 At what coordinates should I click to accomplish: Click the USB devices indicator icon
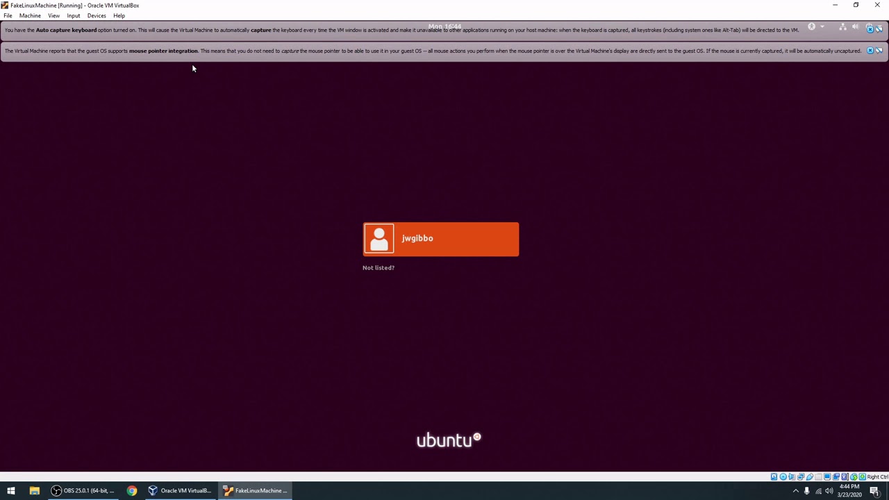pyautogui.click(x=810, y=476)
